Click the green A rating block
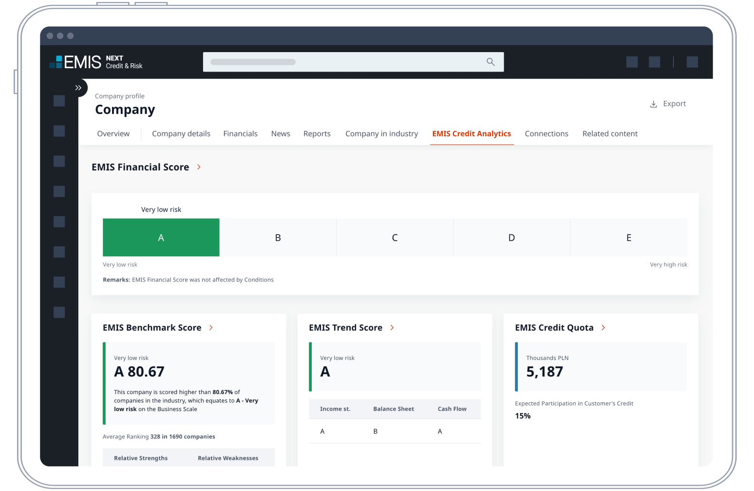Screen dimensions: 754x491 [161, 238]
